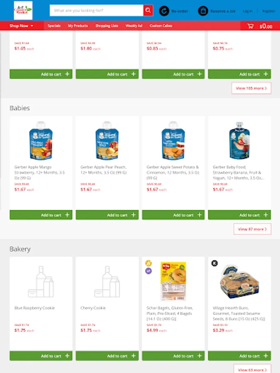Image resolution: width=280 pixels, height=373 pixels.
Task: Expand View 105 more products
Action: click(251, 88)
